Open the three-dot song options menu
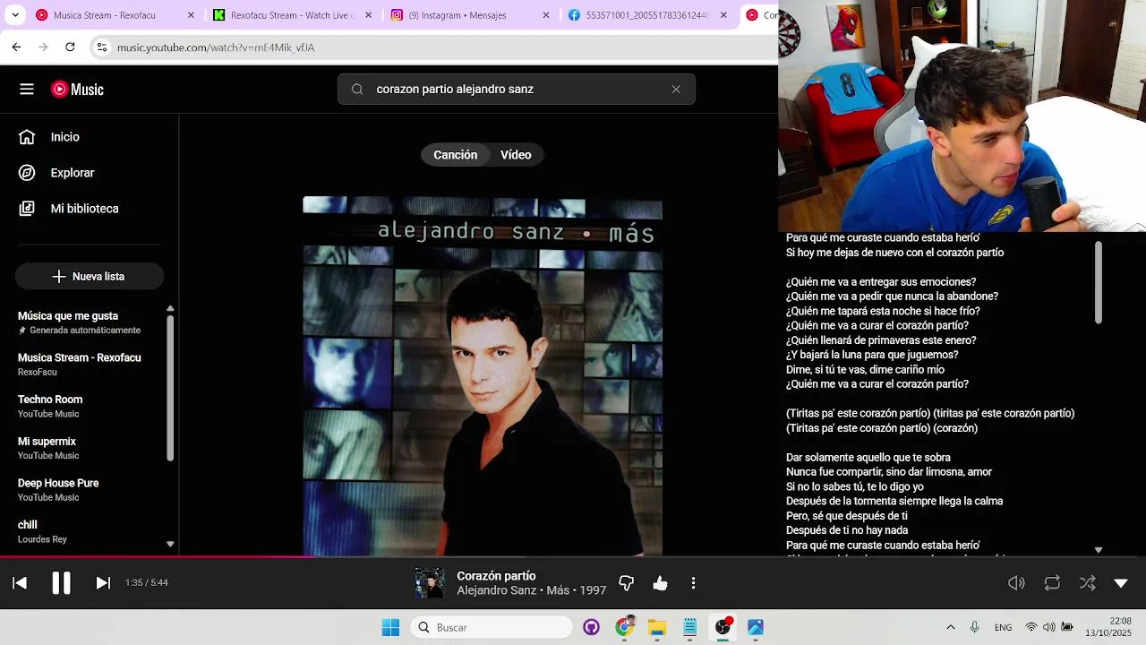1146x645 pixels. 693,583
